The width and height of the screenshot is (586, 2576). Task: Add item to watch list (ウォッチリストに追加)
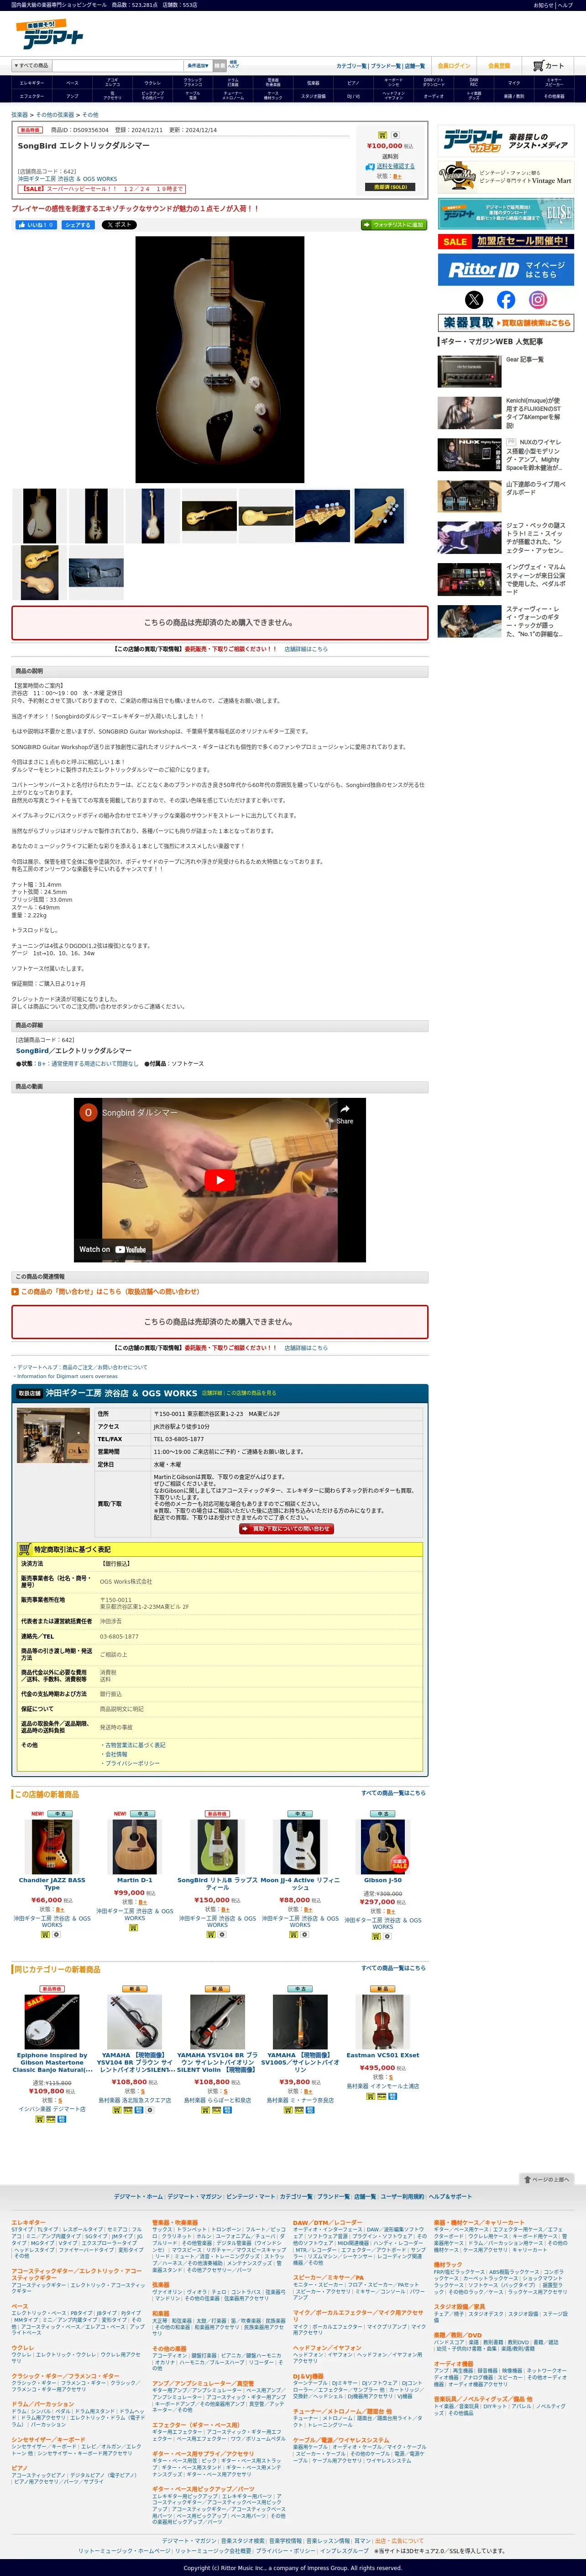click(393, 225)
